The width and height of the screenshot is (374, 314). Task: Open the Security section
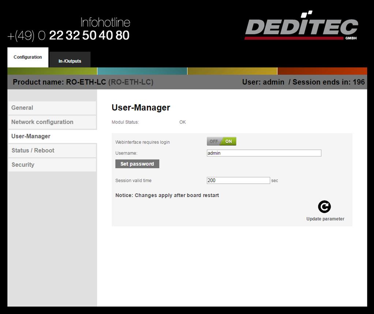(52, 165)
